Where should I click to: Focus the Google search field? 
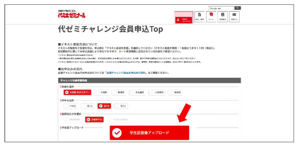(x=221, y=8)
